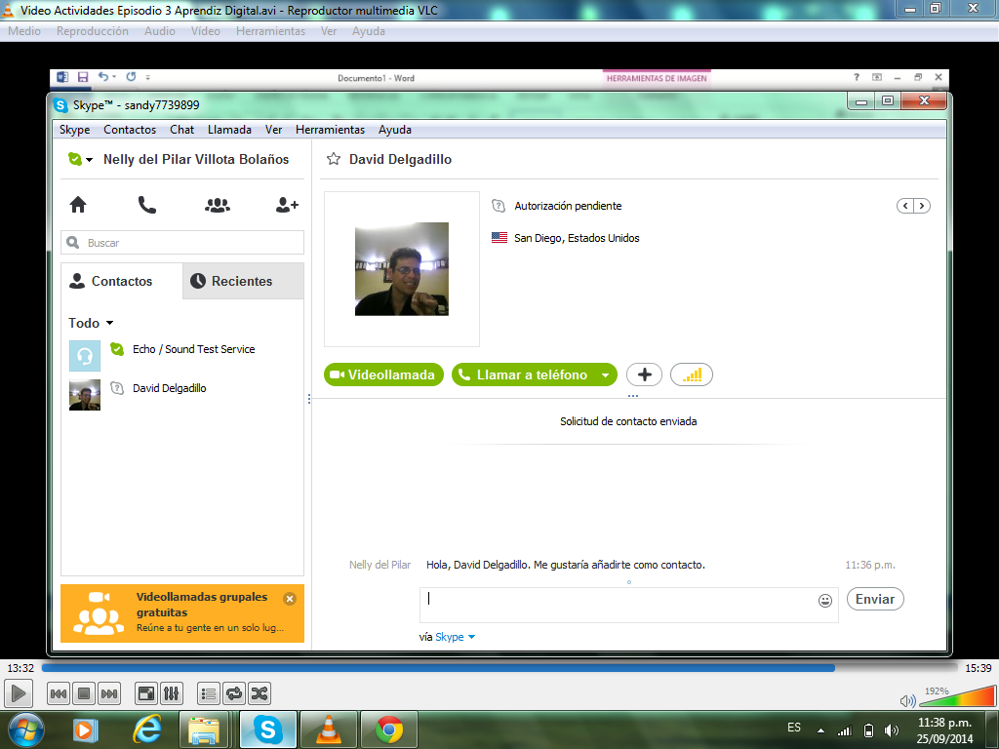Open the Skype call phones dial icon
The width and height of the screenshot is (999, 749).
(147, 205)
